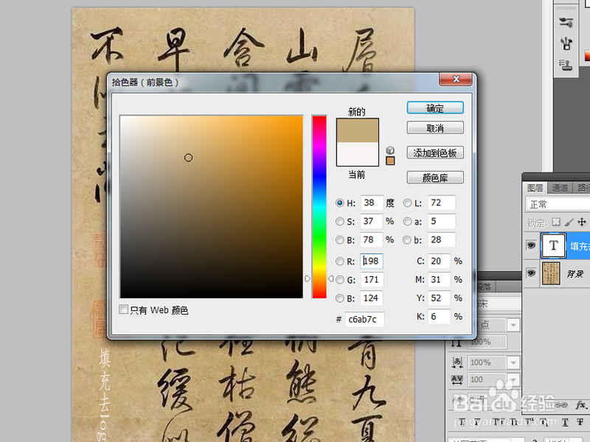Click the 当前 current color swatch
590x442 pixels.
358,154
